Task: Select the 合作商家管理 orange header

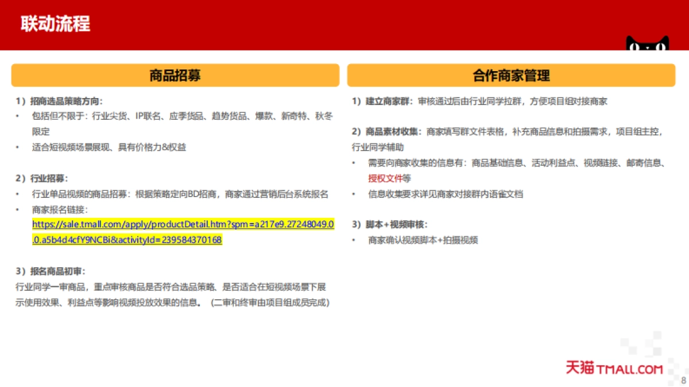Action: pos(511,75)
